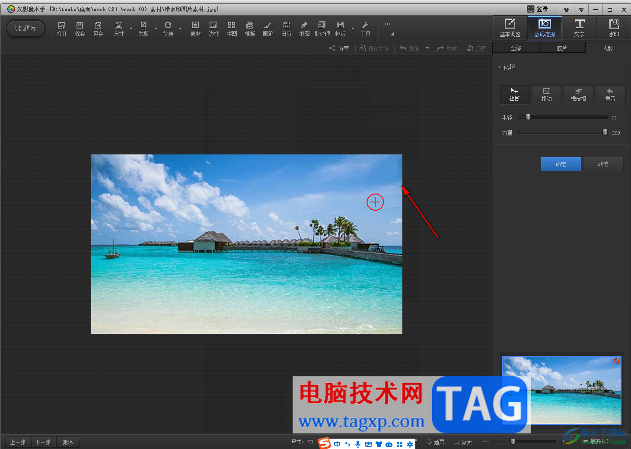Screen dimensions: 631x449
Task: Click the 保存 save icon
Action: tap(80, 29)
